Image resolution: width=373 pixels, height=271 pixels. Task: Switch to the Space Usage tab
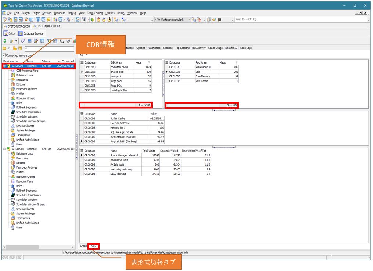[215, 48]
